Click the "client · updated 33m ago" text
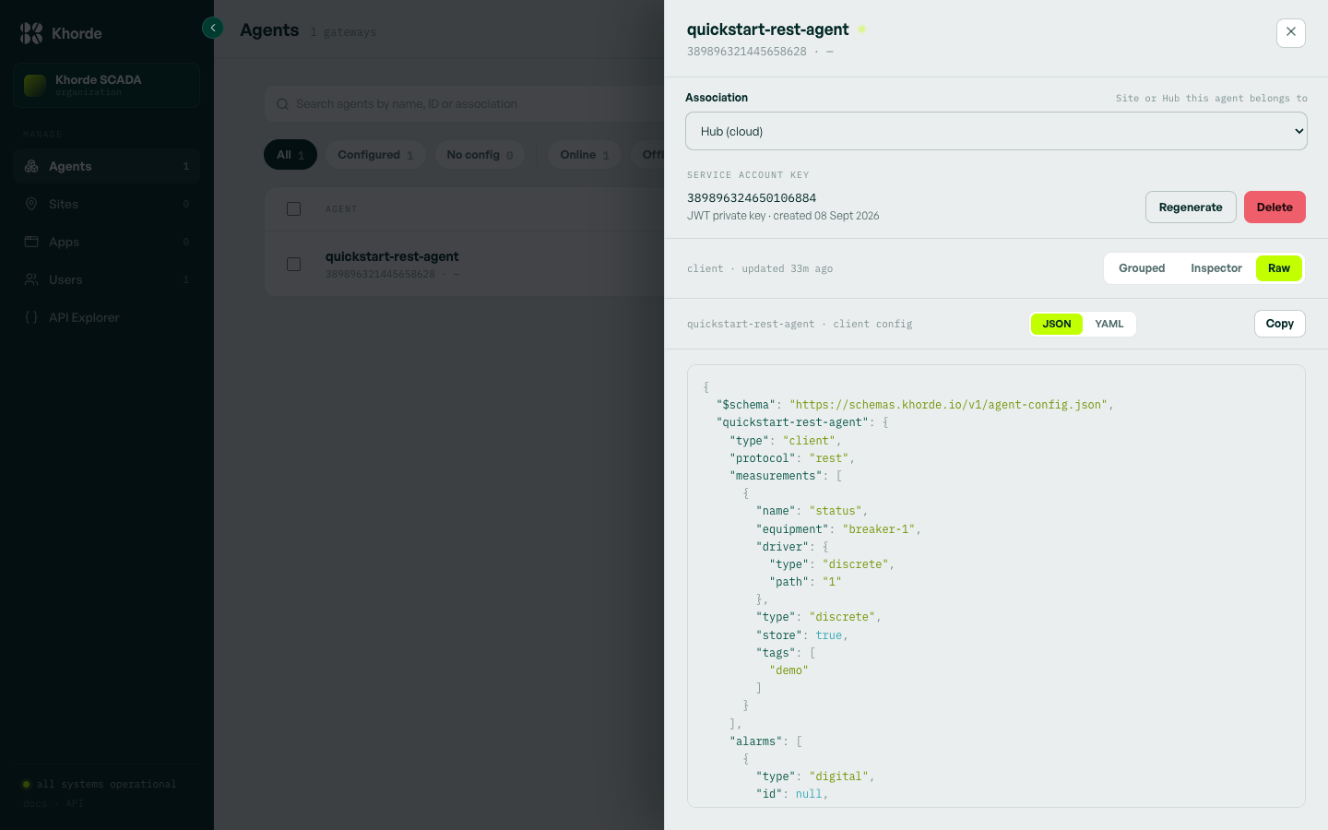 (x=760, y=269)
